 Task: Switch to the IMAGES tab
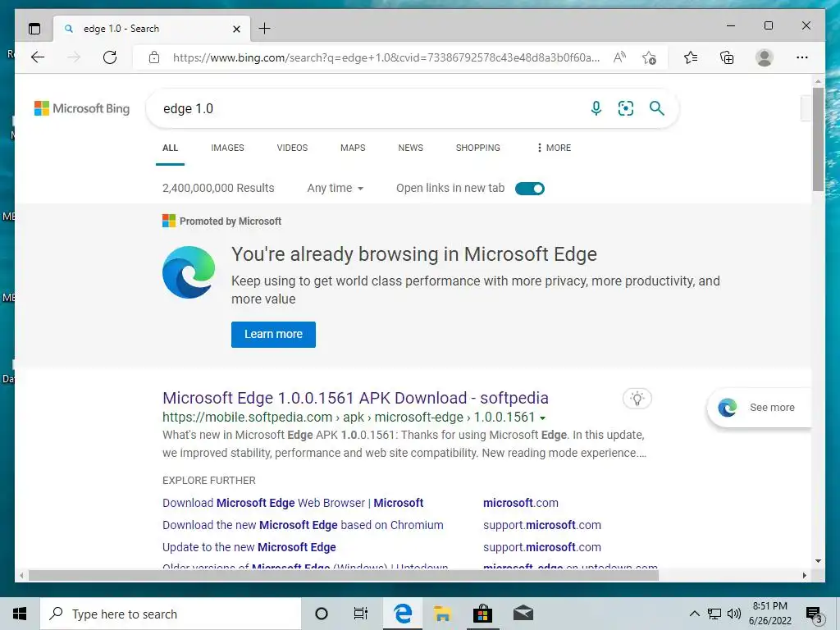point(228,148)
